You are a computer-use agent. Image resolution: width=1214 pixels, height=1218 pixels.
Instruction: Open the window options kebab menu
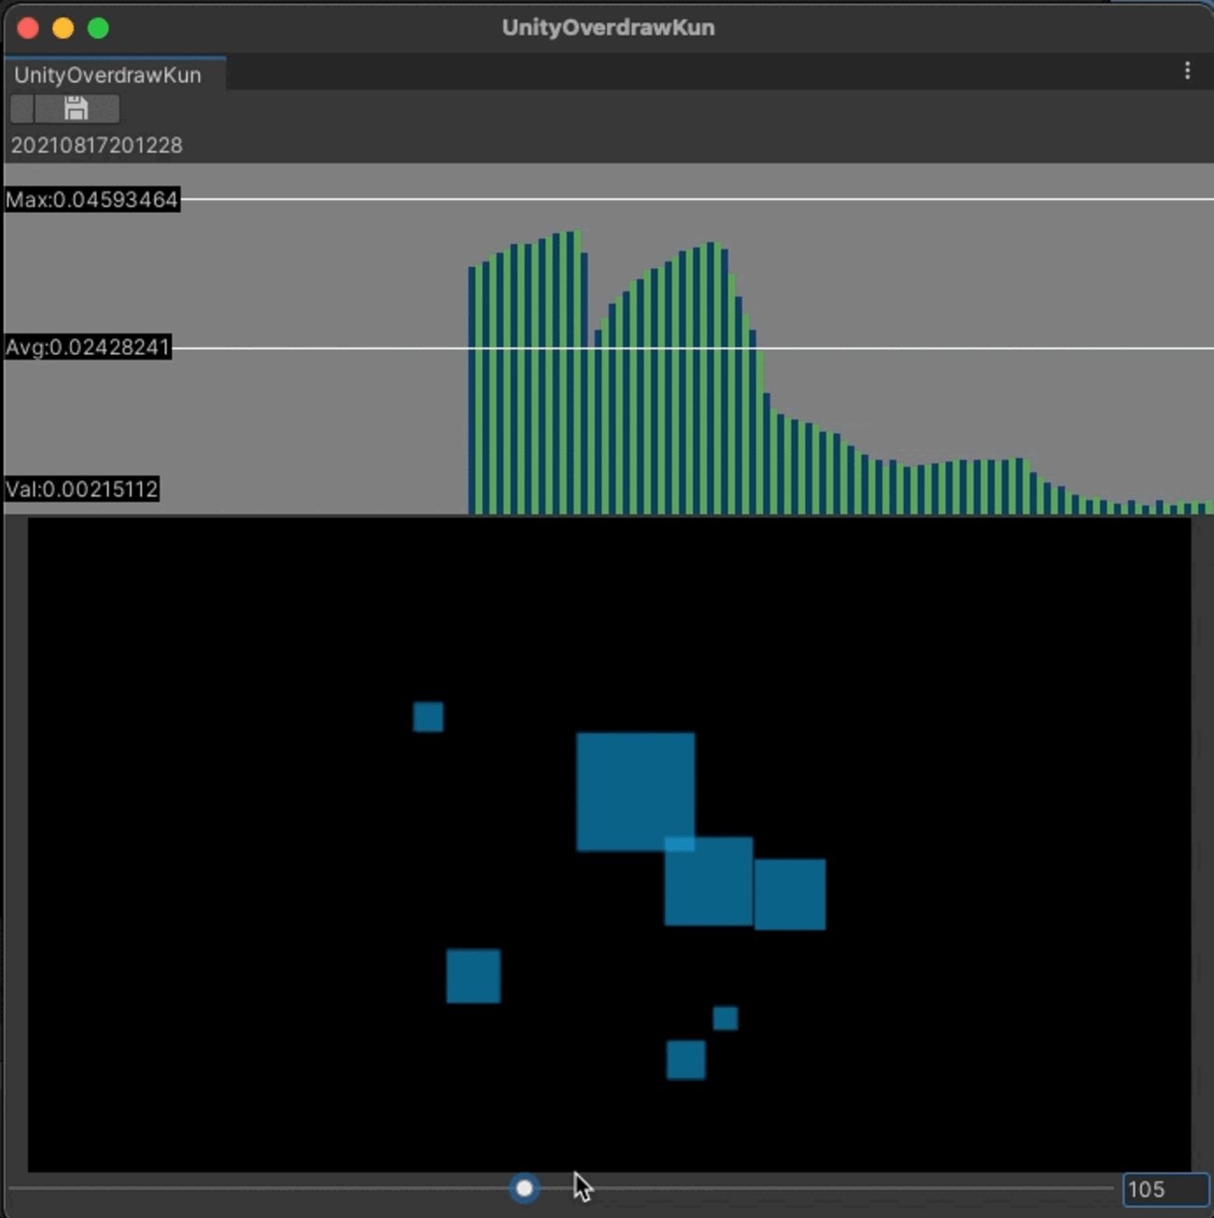[x=1188, y=71]
